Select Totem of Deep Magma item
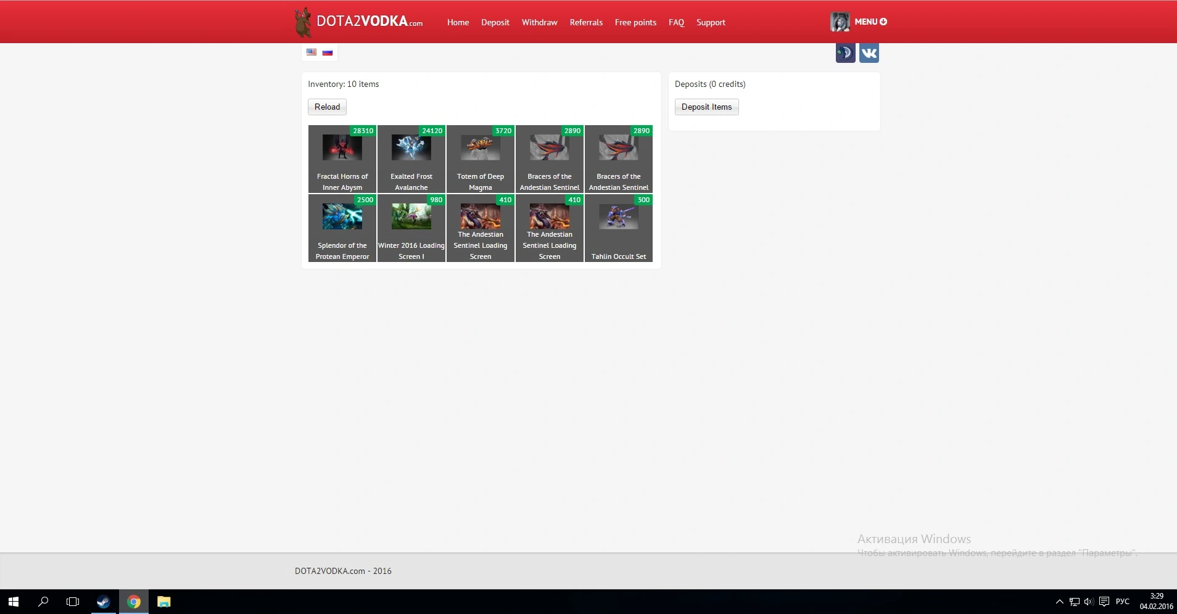1177x614 pixels. pyautogui.click(x=481, y=159)
